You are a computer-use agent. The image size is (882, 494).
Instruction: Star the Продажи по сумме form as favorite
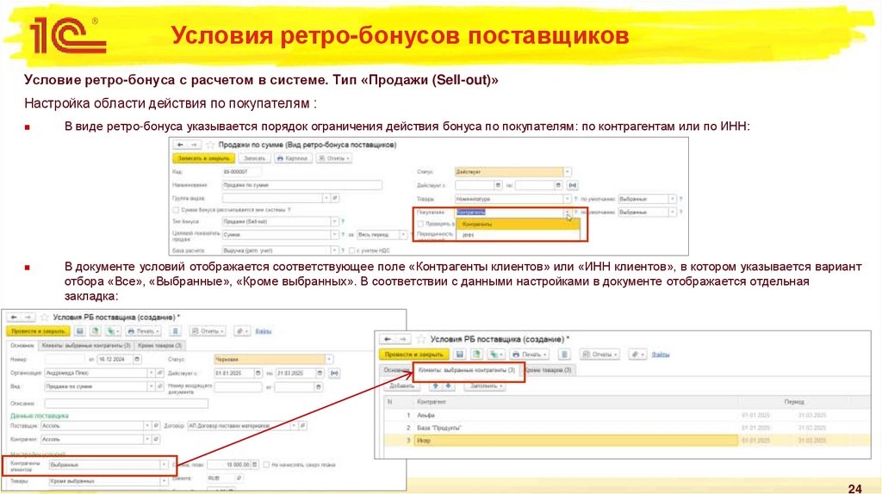210,145
